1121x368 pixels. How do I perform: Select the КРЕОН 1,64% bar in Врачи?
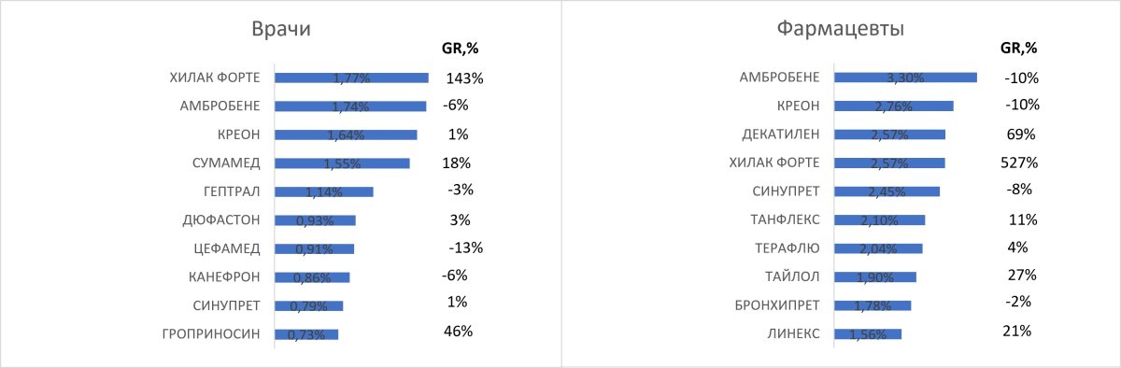point(346,135)
